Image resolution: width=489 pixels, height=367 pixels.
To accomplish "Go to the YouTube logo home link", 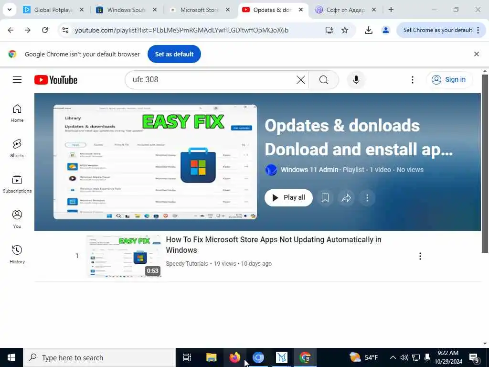I will (56, 80).
